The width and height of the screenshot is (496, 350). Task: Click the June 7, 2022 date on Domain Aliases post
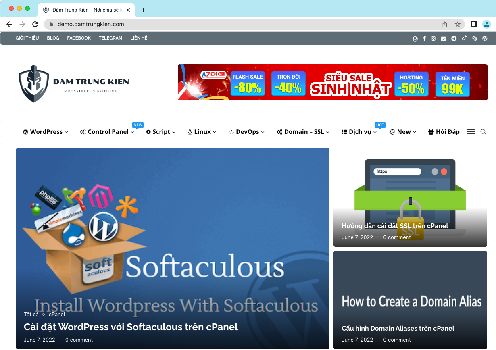click(x=357, y=340)
